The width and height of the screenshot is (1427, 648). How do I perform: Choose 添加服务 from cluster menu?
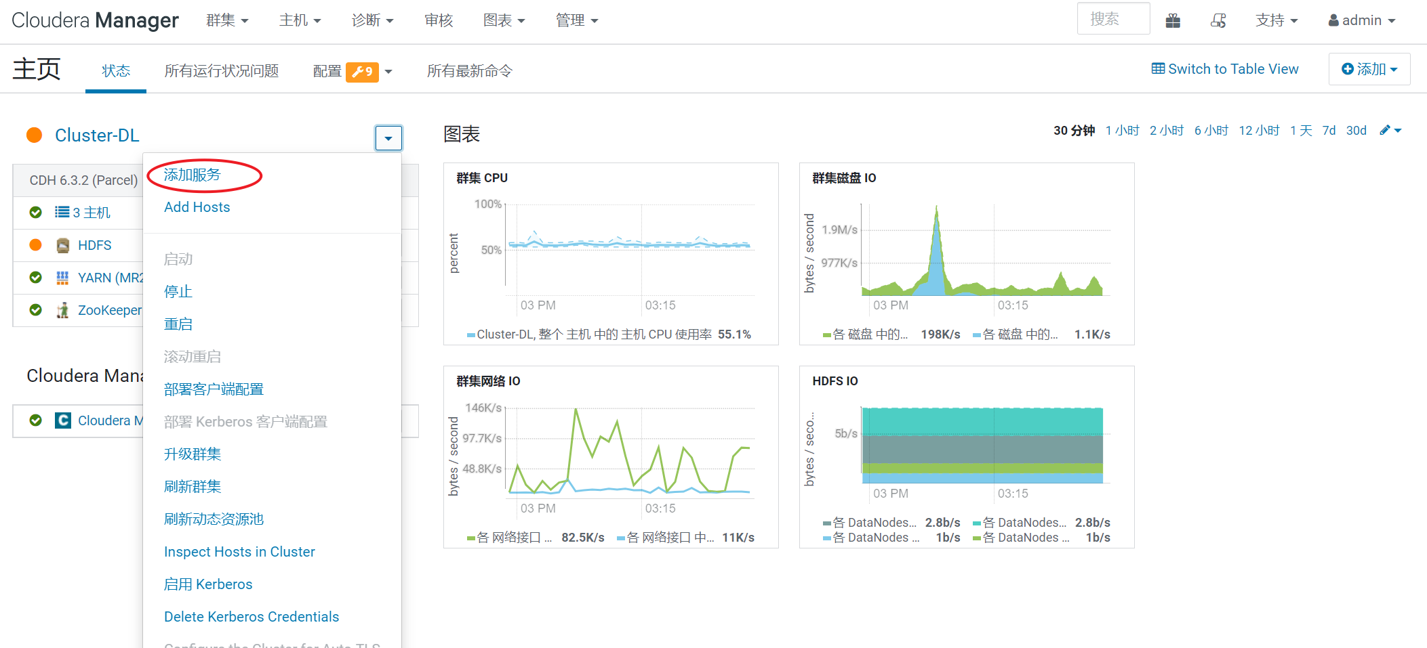tap(193, 175)
